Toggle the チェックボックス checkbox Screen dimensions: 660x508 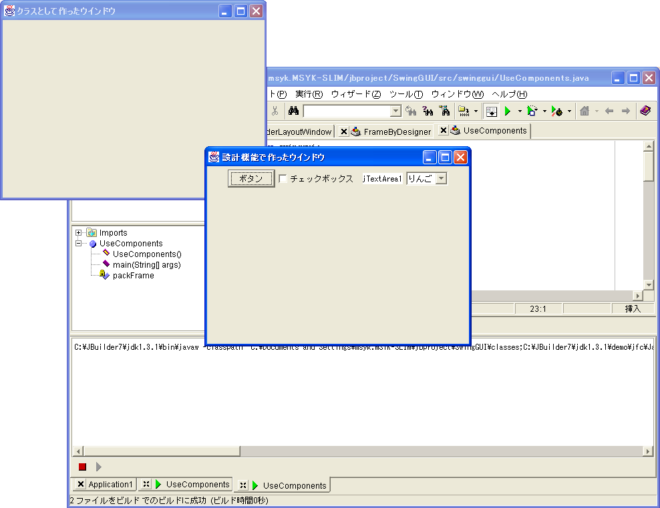(x=283, y=179)
